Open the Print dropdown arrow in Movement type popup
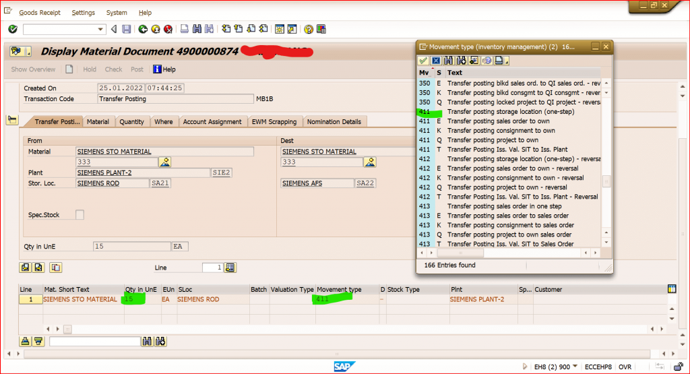Image resolution: width=690 pixels, height=374 pixels. coord(507,61)
